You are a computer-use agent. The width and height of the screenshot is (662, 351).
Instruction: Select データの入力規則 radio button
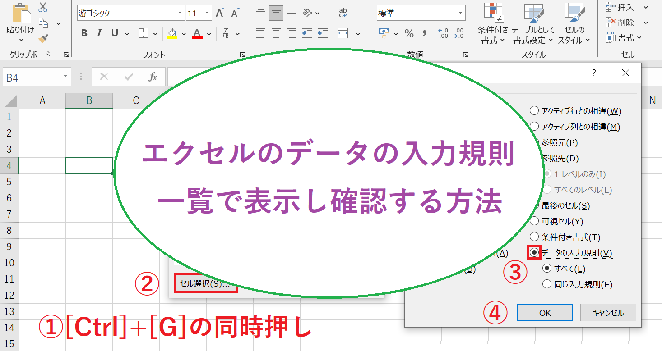point(534,253)
